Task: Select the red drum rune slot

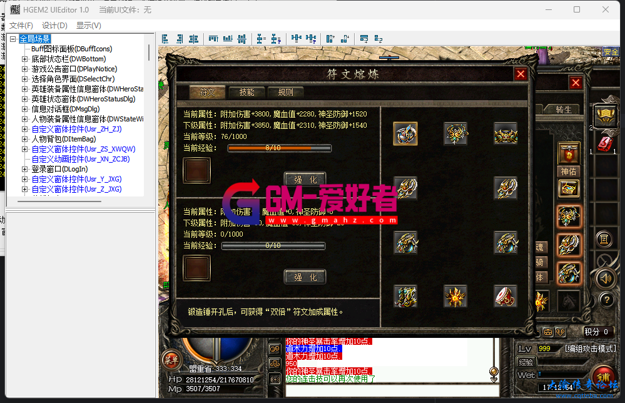Action: pyautogui.click(x=506, y=296)
